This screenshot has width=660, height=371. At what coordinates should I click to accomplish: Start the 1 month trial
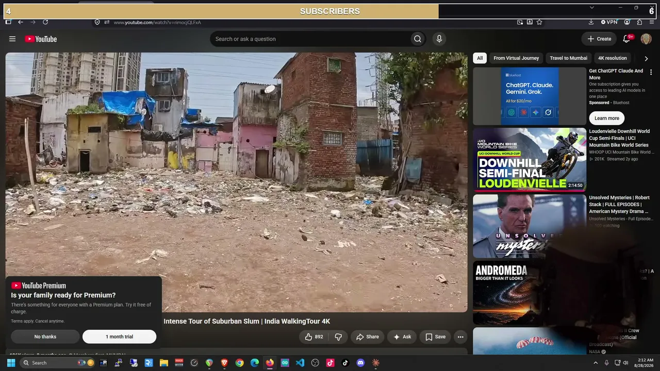[119, 337]
